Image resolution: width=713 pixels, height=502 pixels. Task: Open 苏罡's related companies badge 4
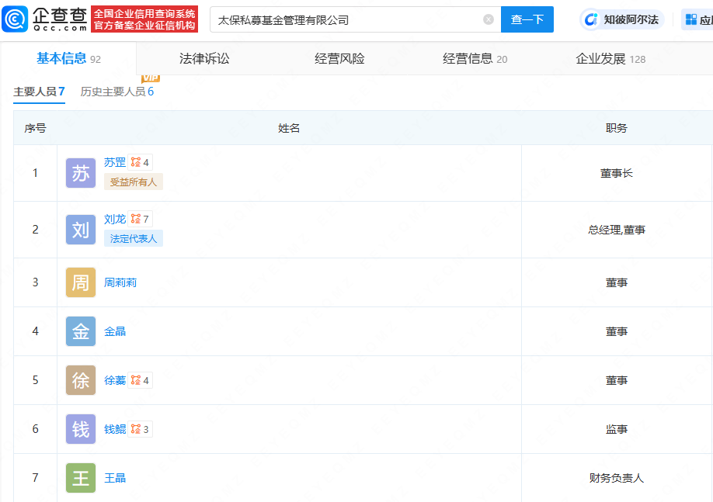(140, 162)
